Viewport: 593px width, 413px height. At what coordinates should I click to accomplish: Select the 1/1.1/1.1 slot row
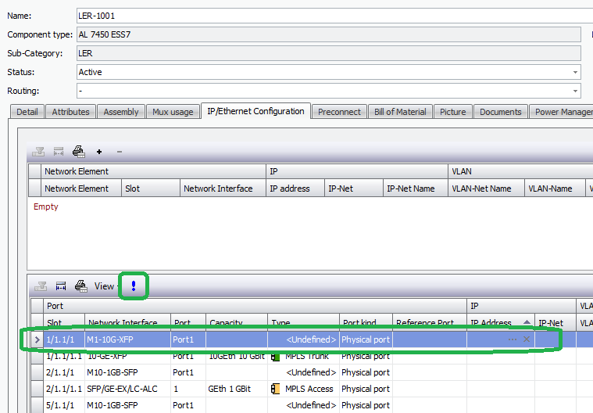63,356
